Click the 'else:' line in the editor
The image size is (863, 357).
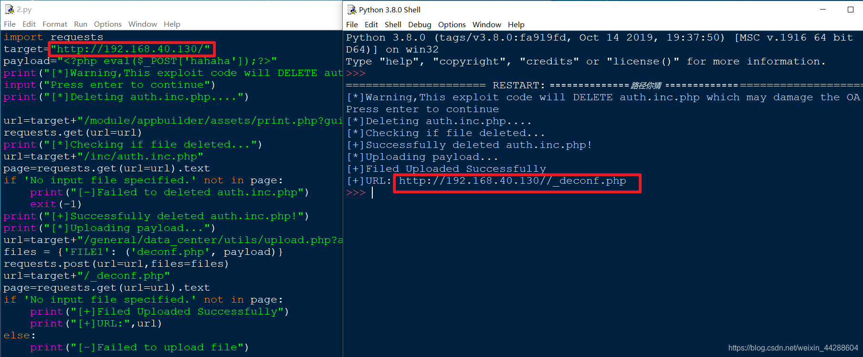[x=20, y=335]
